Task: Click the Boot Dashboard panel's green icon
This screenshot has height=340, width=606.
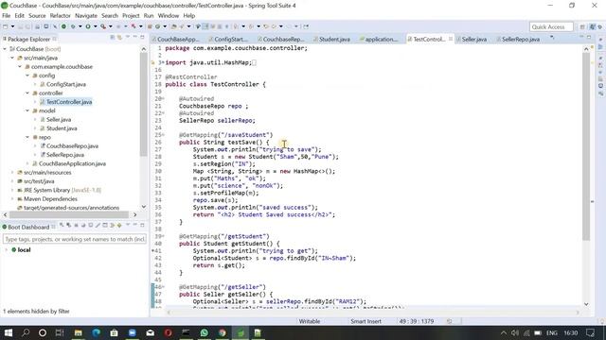Action: (5, 227)
